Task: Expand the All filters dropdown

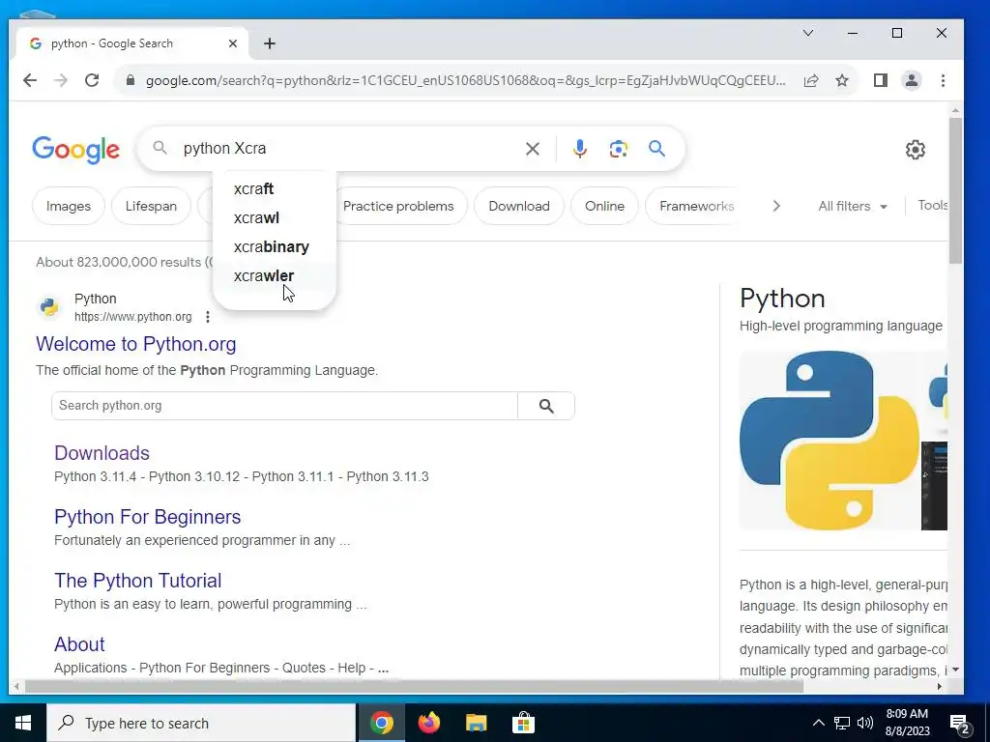Action: pyautogui.click(x=853, y=207)
